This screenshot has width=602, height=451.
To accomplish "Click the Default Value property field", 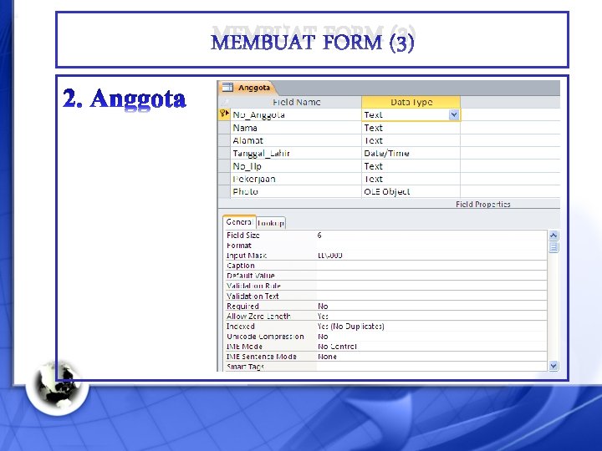I will [431, 276].
